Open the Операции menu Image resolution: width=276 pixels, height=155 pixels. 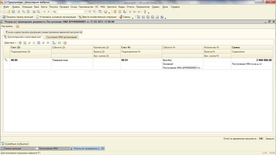27,7
